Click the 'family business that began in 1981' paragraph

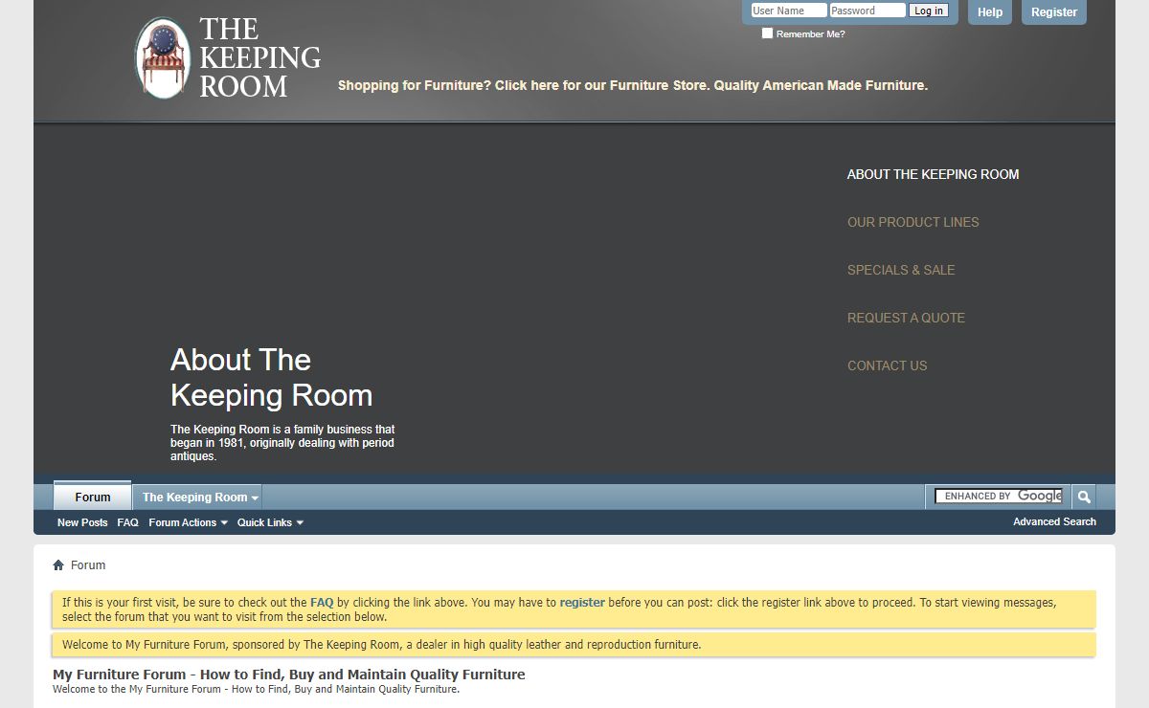(282, 443)
